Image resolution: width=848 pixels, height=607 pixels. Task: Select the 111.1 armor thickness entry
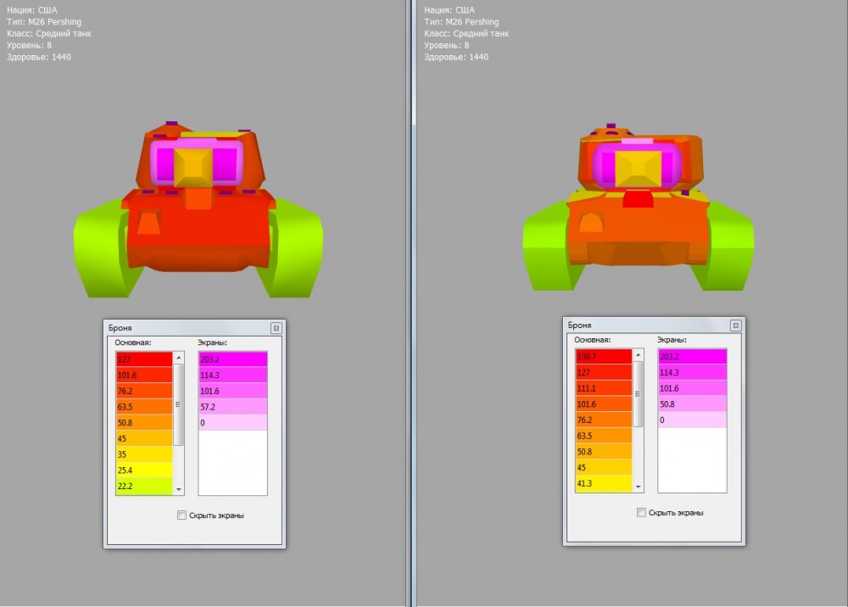(603, 387)
